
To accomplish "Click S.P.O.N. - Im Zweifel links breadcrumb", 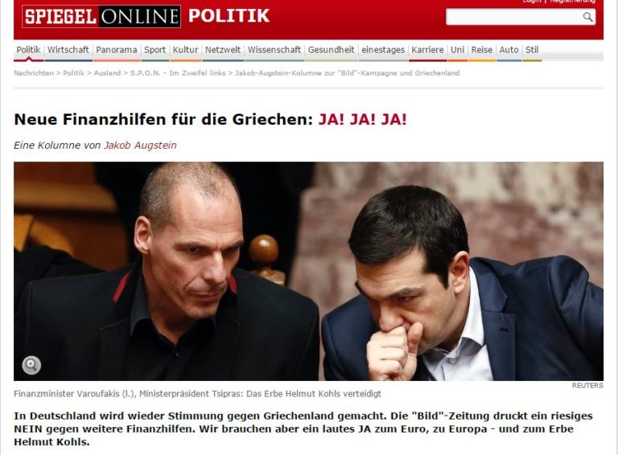I will 178,73.
